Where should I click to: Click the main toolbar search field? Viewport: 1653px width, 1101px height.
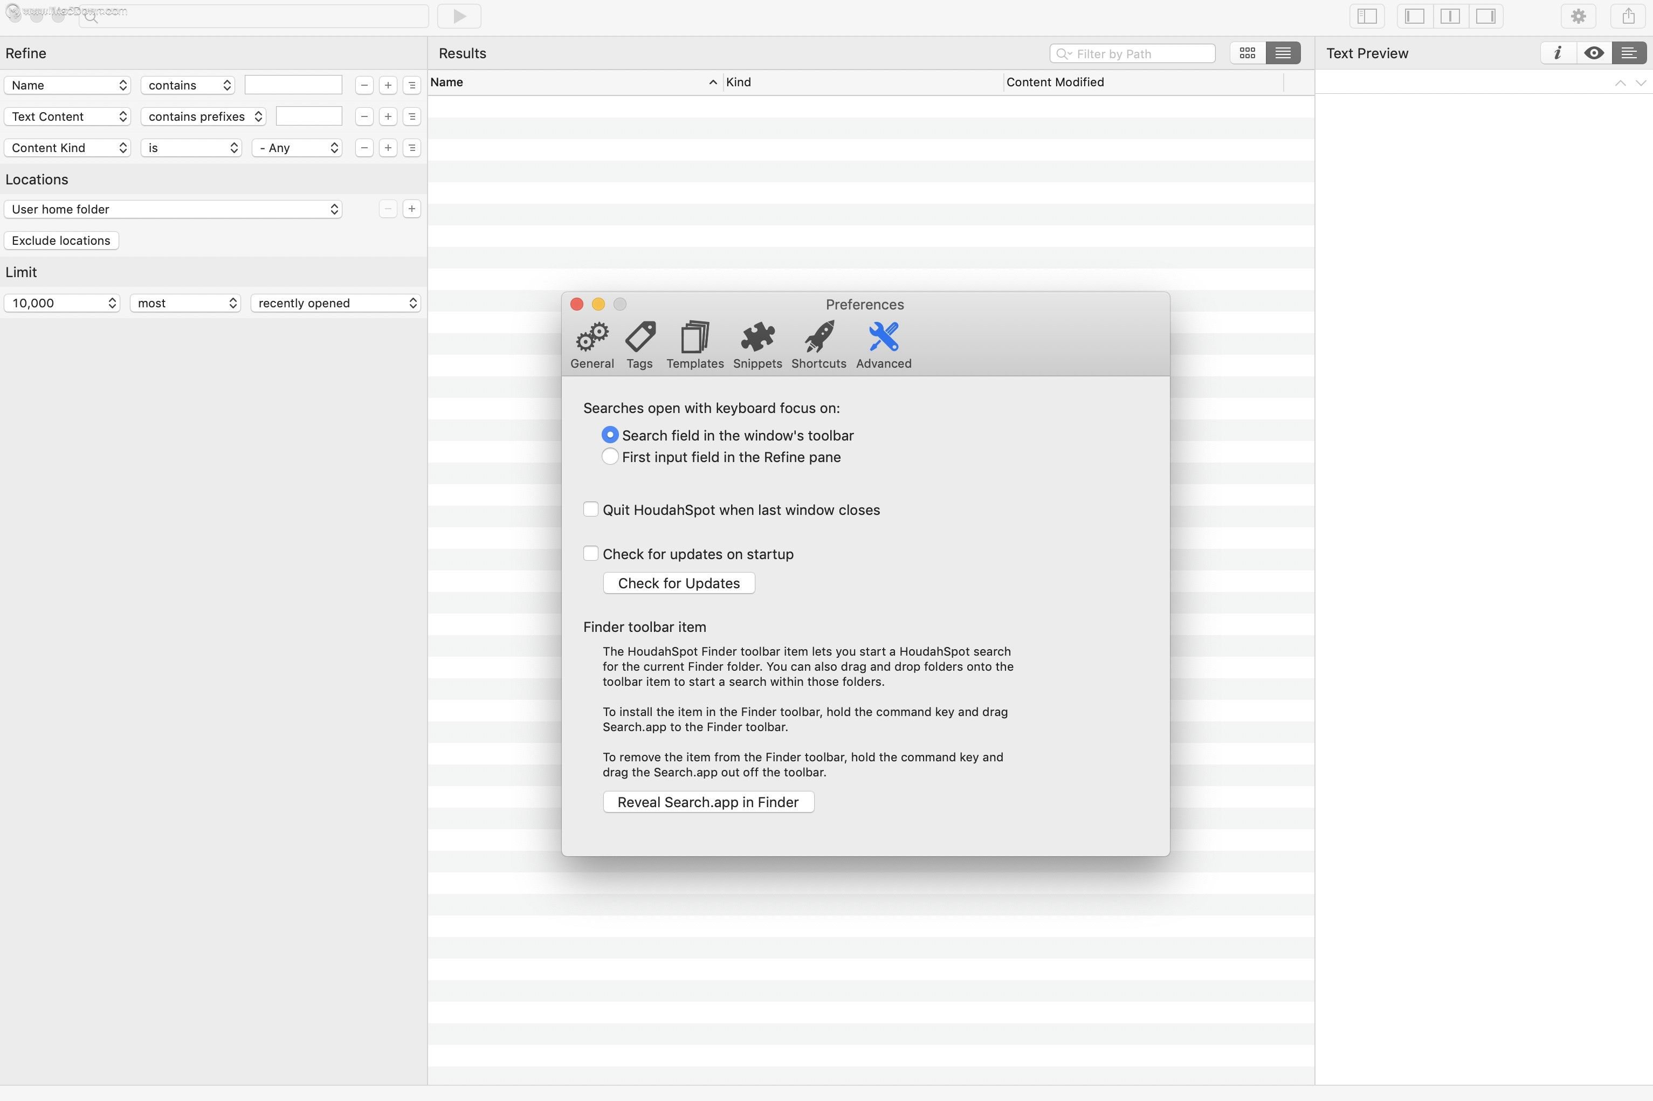point(254,16)
